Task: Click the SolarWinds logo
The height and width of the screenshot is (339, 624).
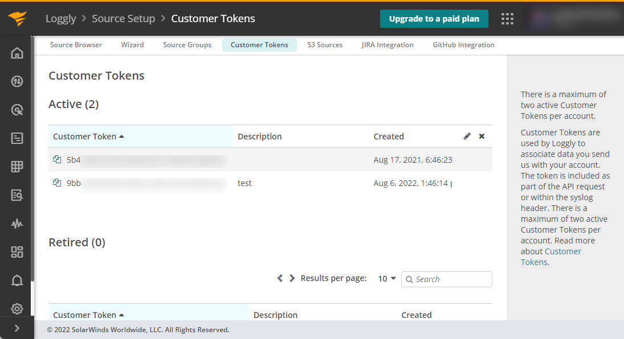Action: point(17,19)
